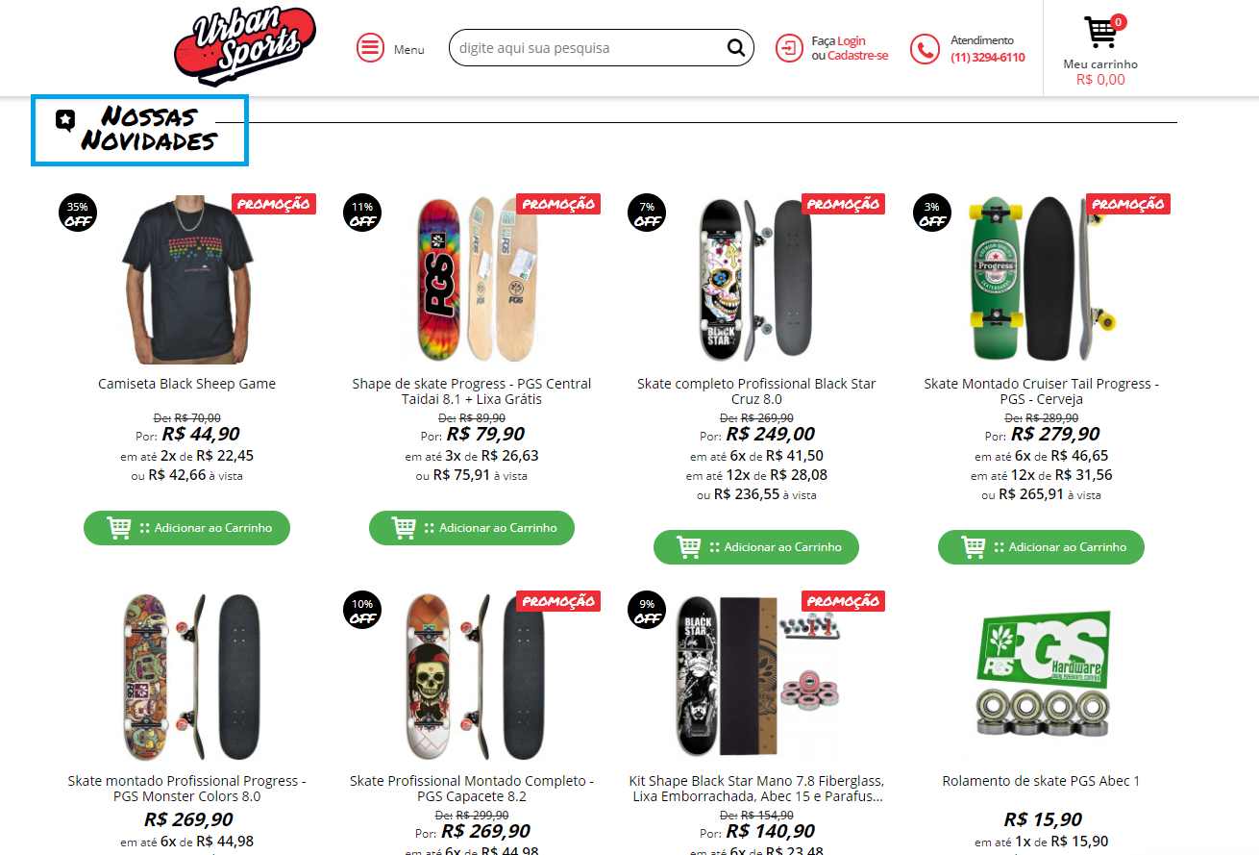This screenshot has height=855, width=1259.
Task: Click the 35% OFF badge on the t-shirt
Action: [77, 213]
